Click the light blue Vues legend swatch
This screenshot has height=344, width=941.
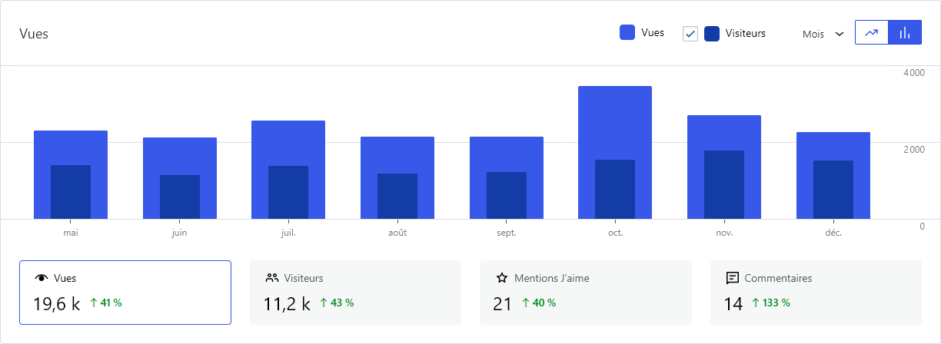click(x=627, y=33)
